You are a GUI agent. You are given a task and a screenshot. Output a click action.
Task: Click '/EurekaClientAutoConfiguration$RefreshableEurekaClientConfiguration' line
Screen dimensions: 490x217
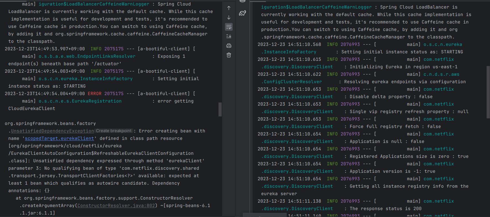pos(101,153)
